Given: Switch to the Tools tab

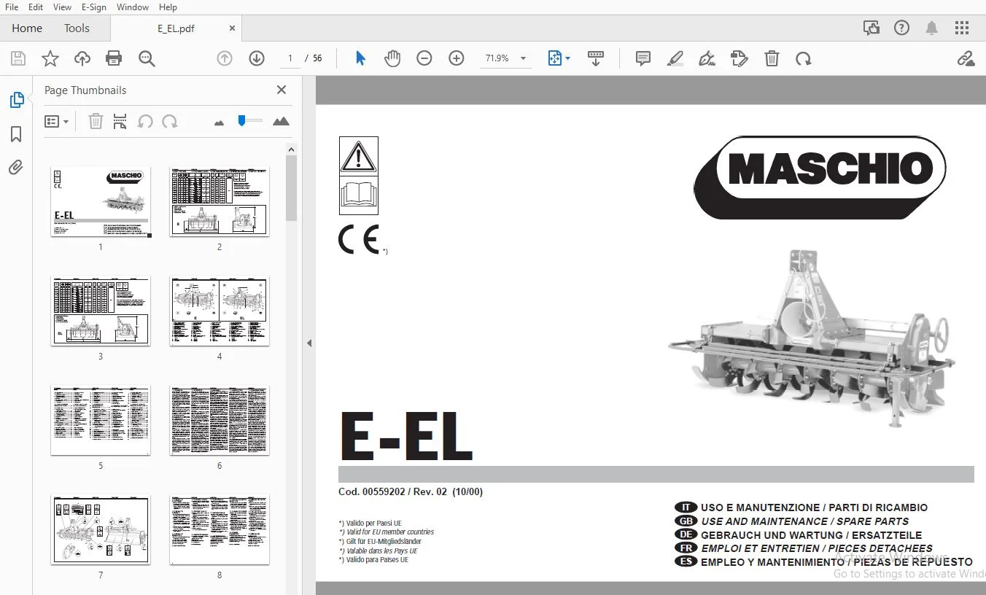Looking at the screenshot, I should tap(77, 28).
